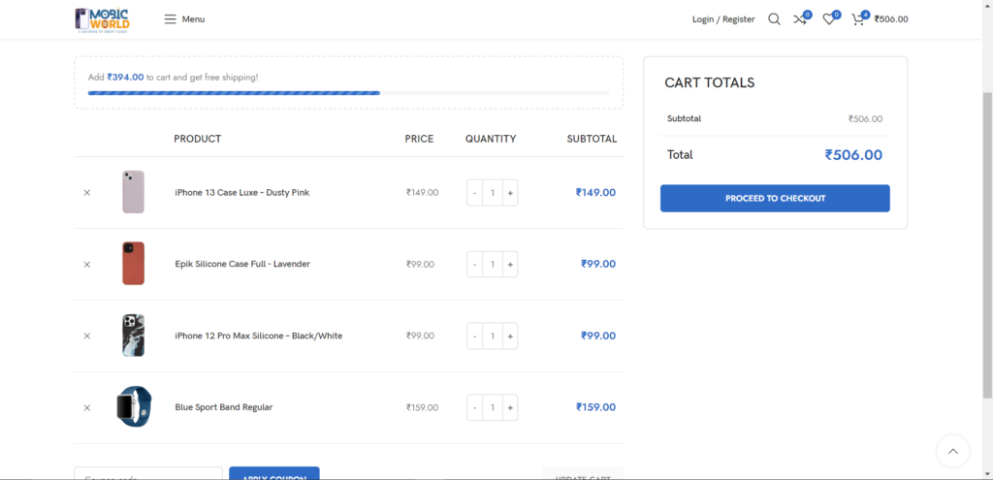Open the shopping cart icon in header
The height and width of the screenshot is (480, 993).
tap(858, 19)
